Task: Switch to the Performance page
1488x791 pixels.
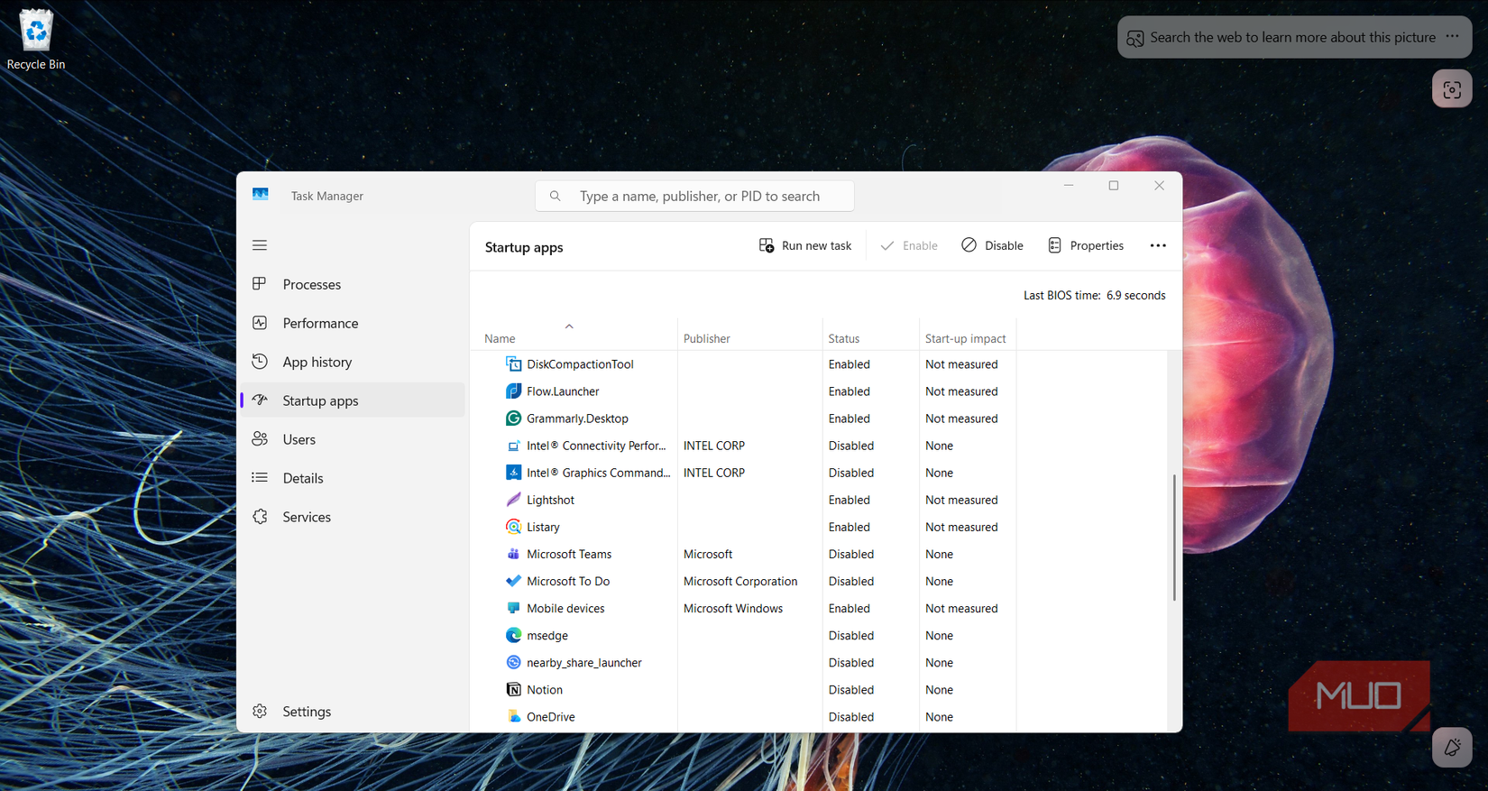Action: [x=353, y=323]
